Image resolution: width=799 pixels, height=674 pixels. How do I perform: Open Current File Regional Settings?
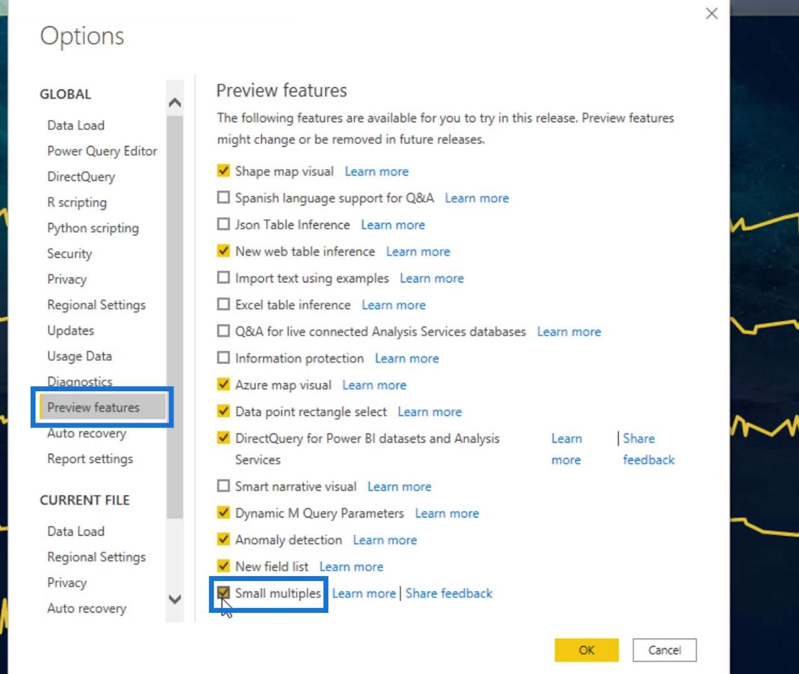click(96, 557)
